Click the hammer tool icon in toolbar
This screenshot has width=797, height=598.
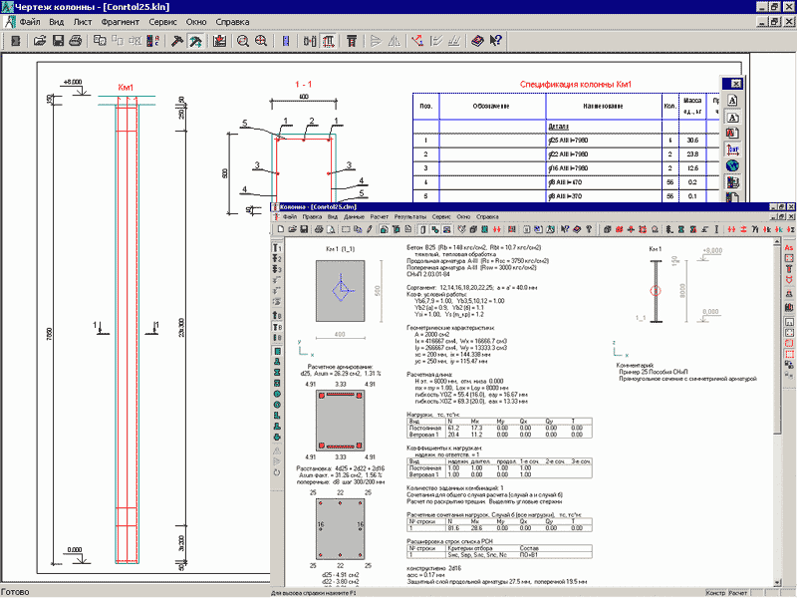177,41
